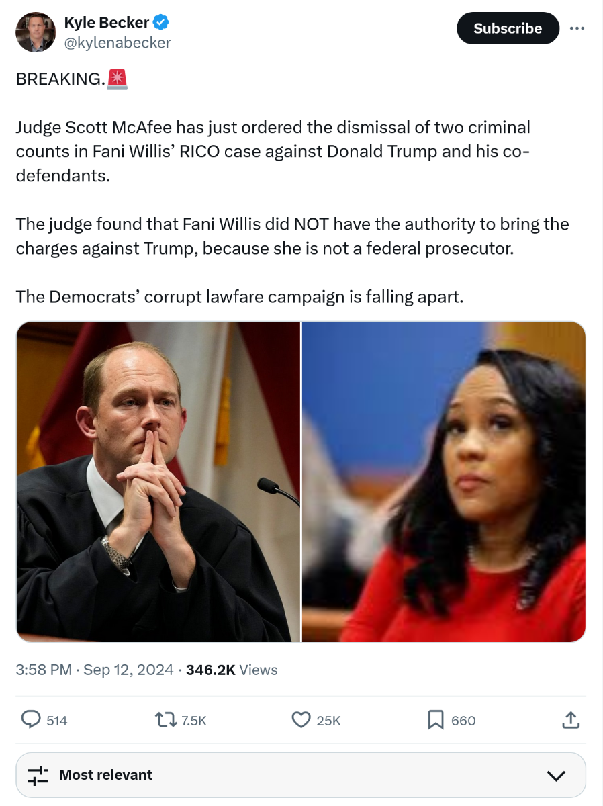Click the chevron arrow on reply sorting
Image resolution: width=603 pixels, height=806 pixels.
pyautogui.click(x=556, y=776)
